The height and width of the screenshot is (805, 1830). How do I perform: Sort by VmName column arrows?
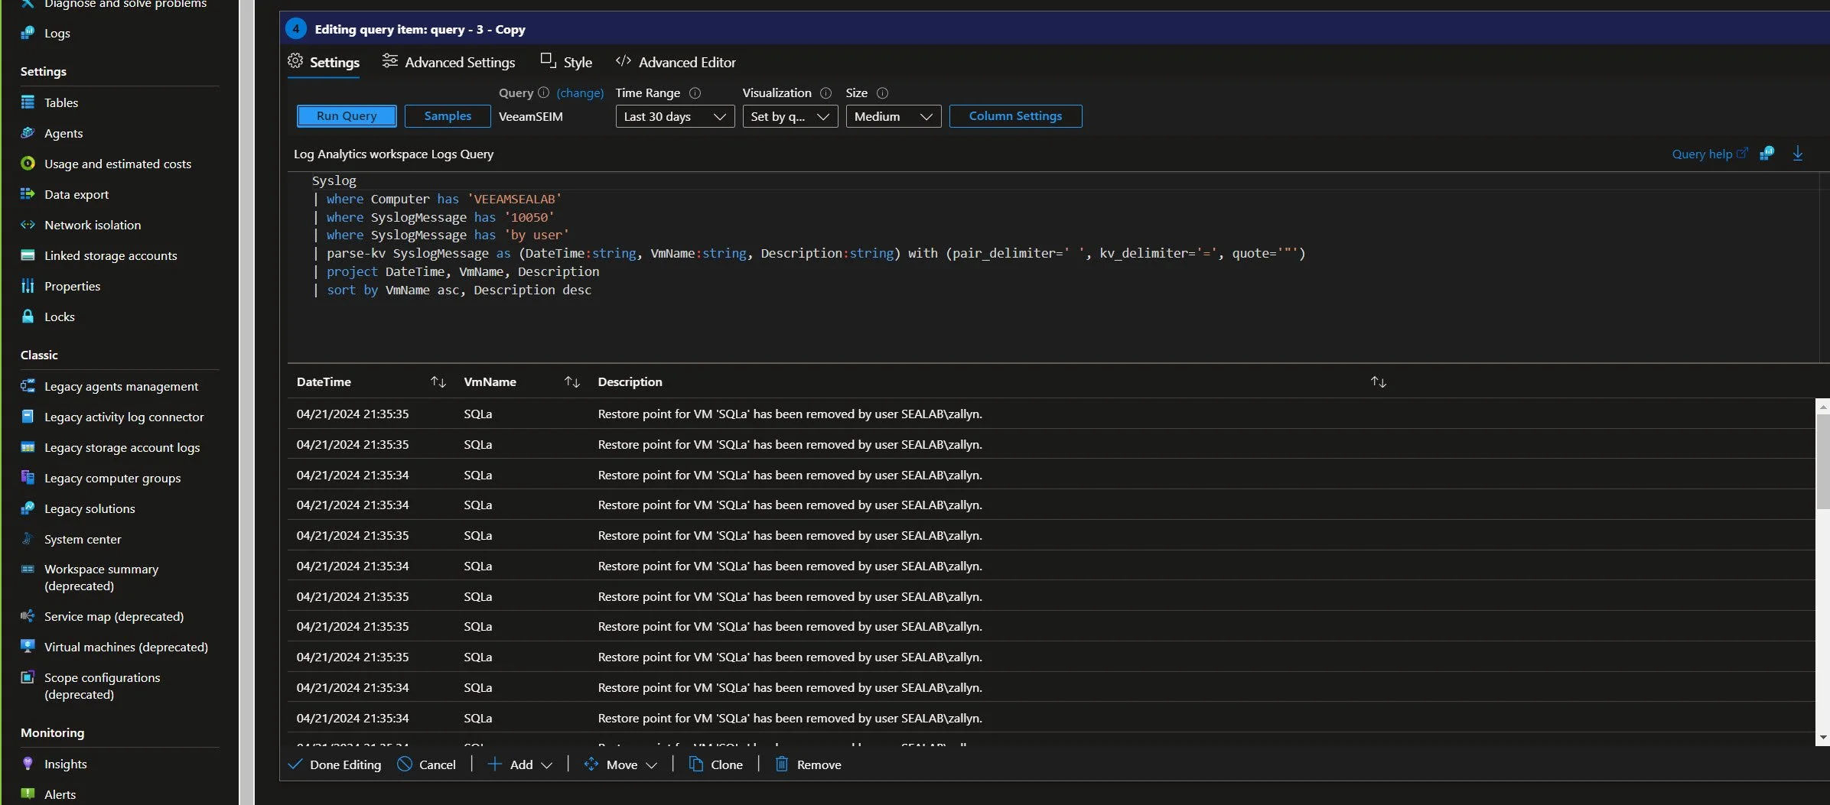[x=572, y=381]
